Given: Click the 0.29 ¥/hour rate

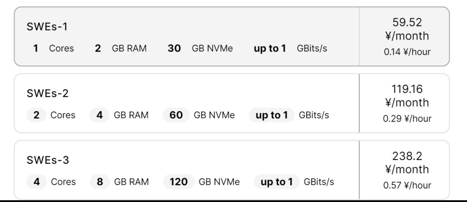Looking at the screenshot, I should (407, 119).
